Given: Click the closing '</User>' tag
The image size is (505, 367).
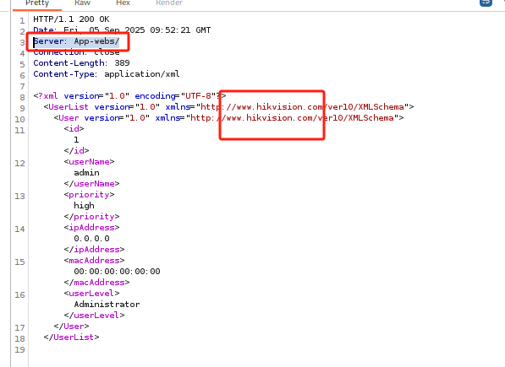Looking at the screenshot, I should pyautogui.click(x=72, y=327).
